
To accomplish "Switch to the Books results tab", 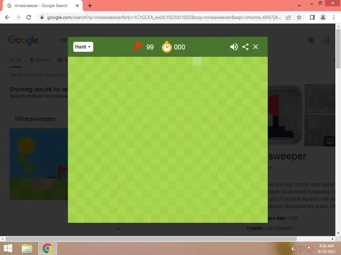I will (x=40, y=60).
